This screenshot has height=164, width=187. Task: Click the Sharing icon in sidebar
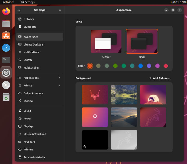(x=20, y=101)
